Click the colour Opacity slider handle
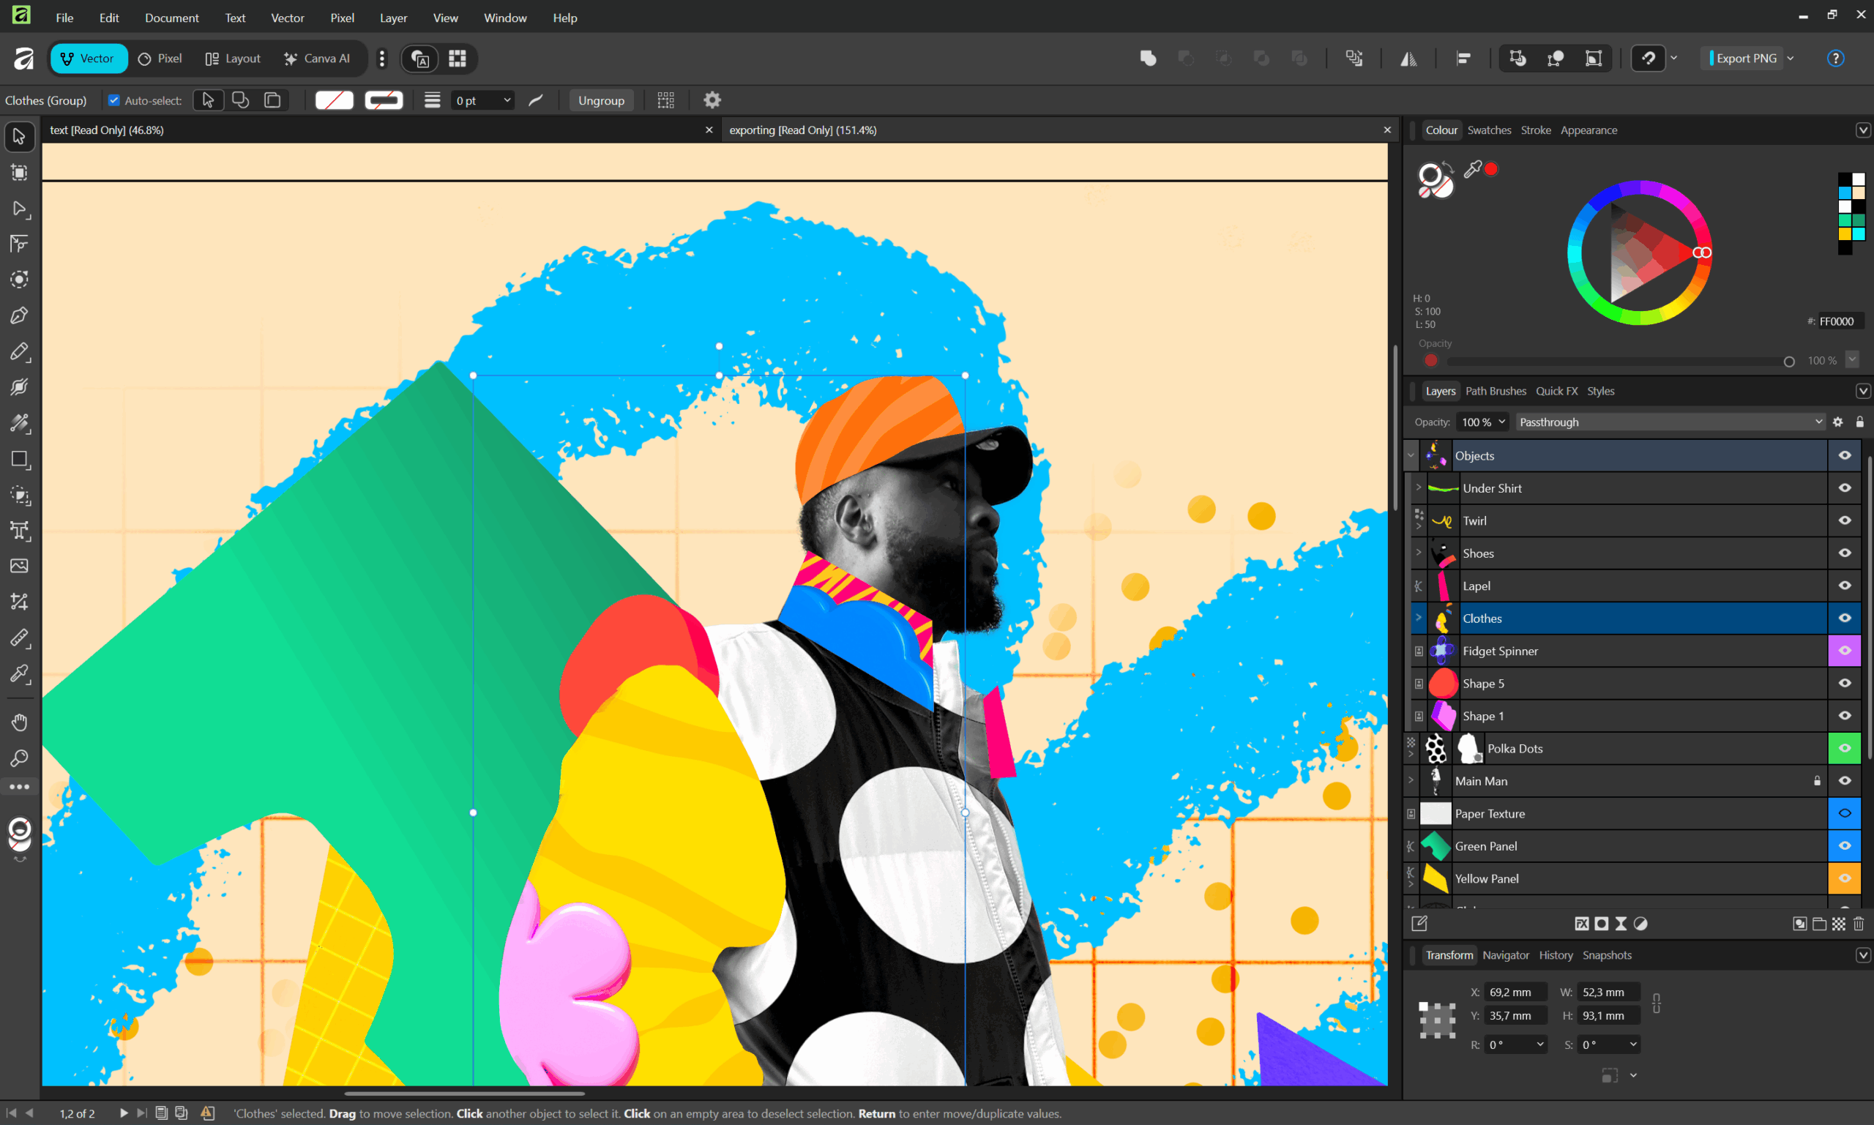 [1788, 362]
